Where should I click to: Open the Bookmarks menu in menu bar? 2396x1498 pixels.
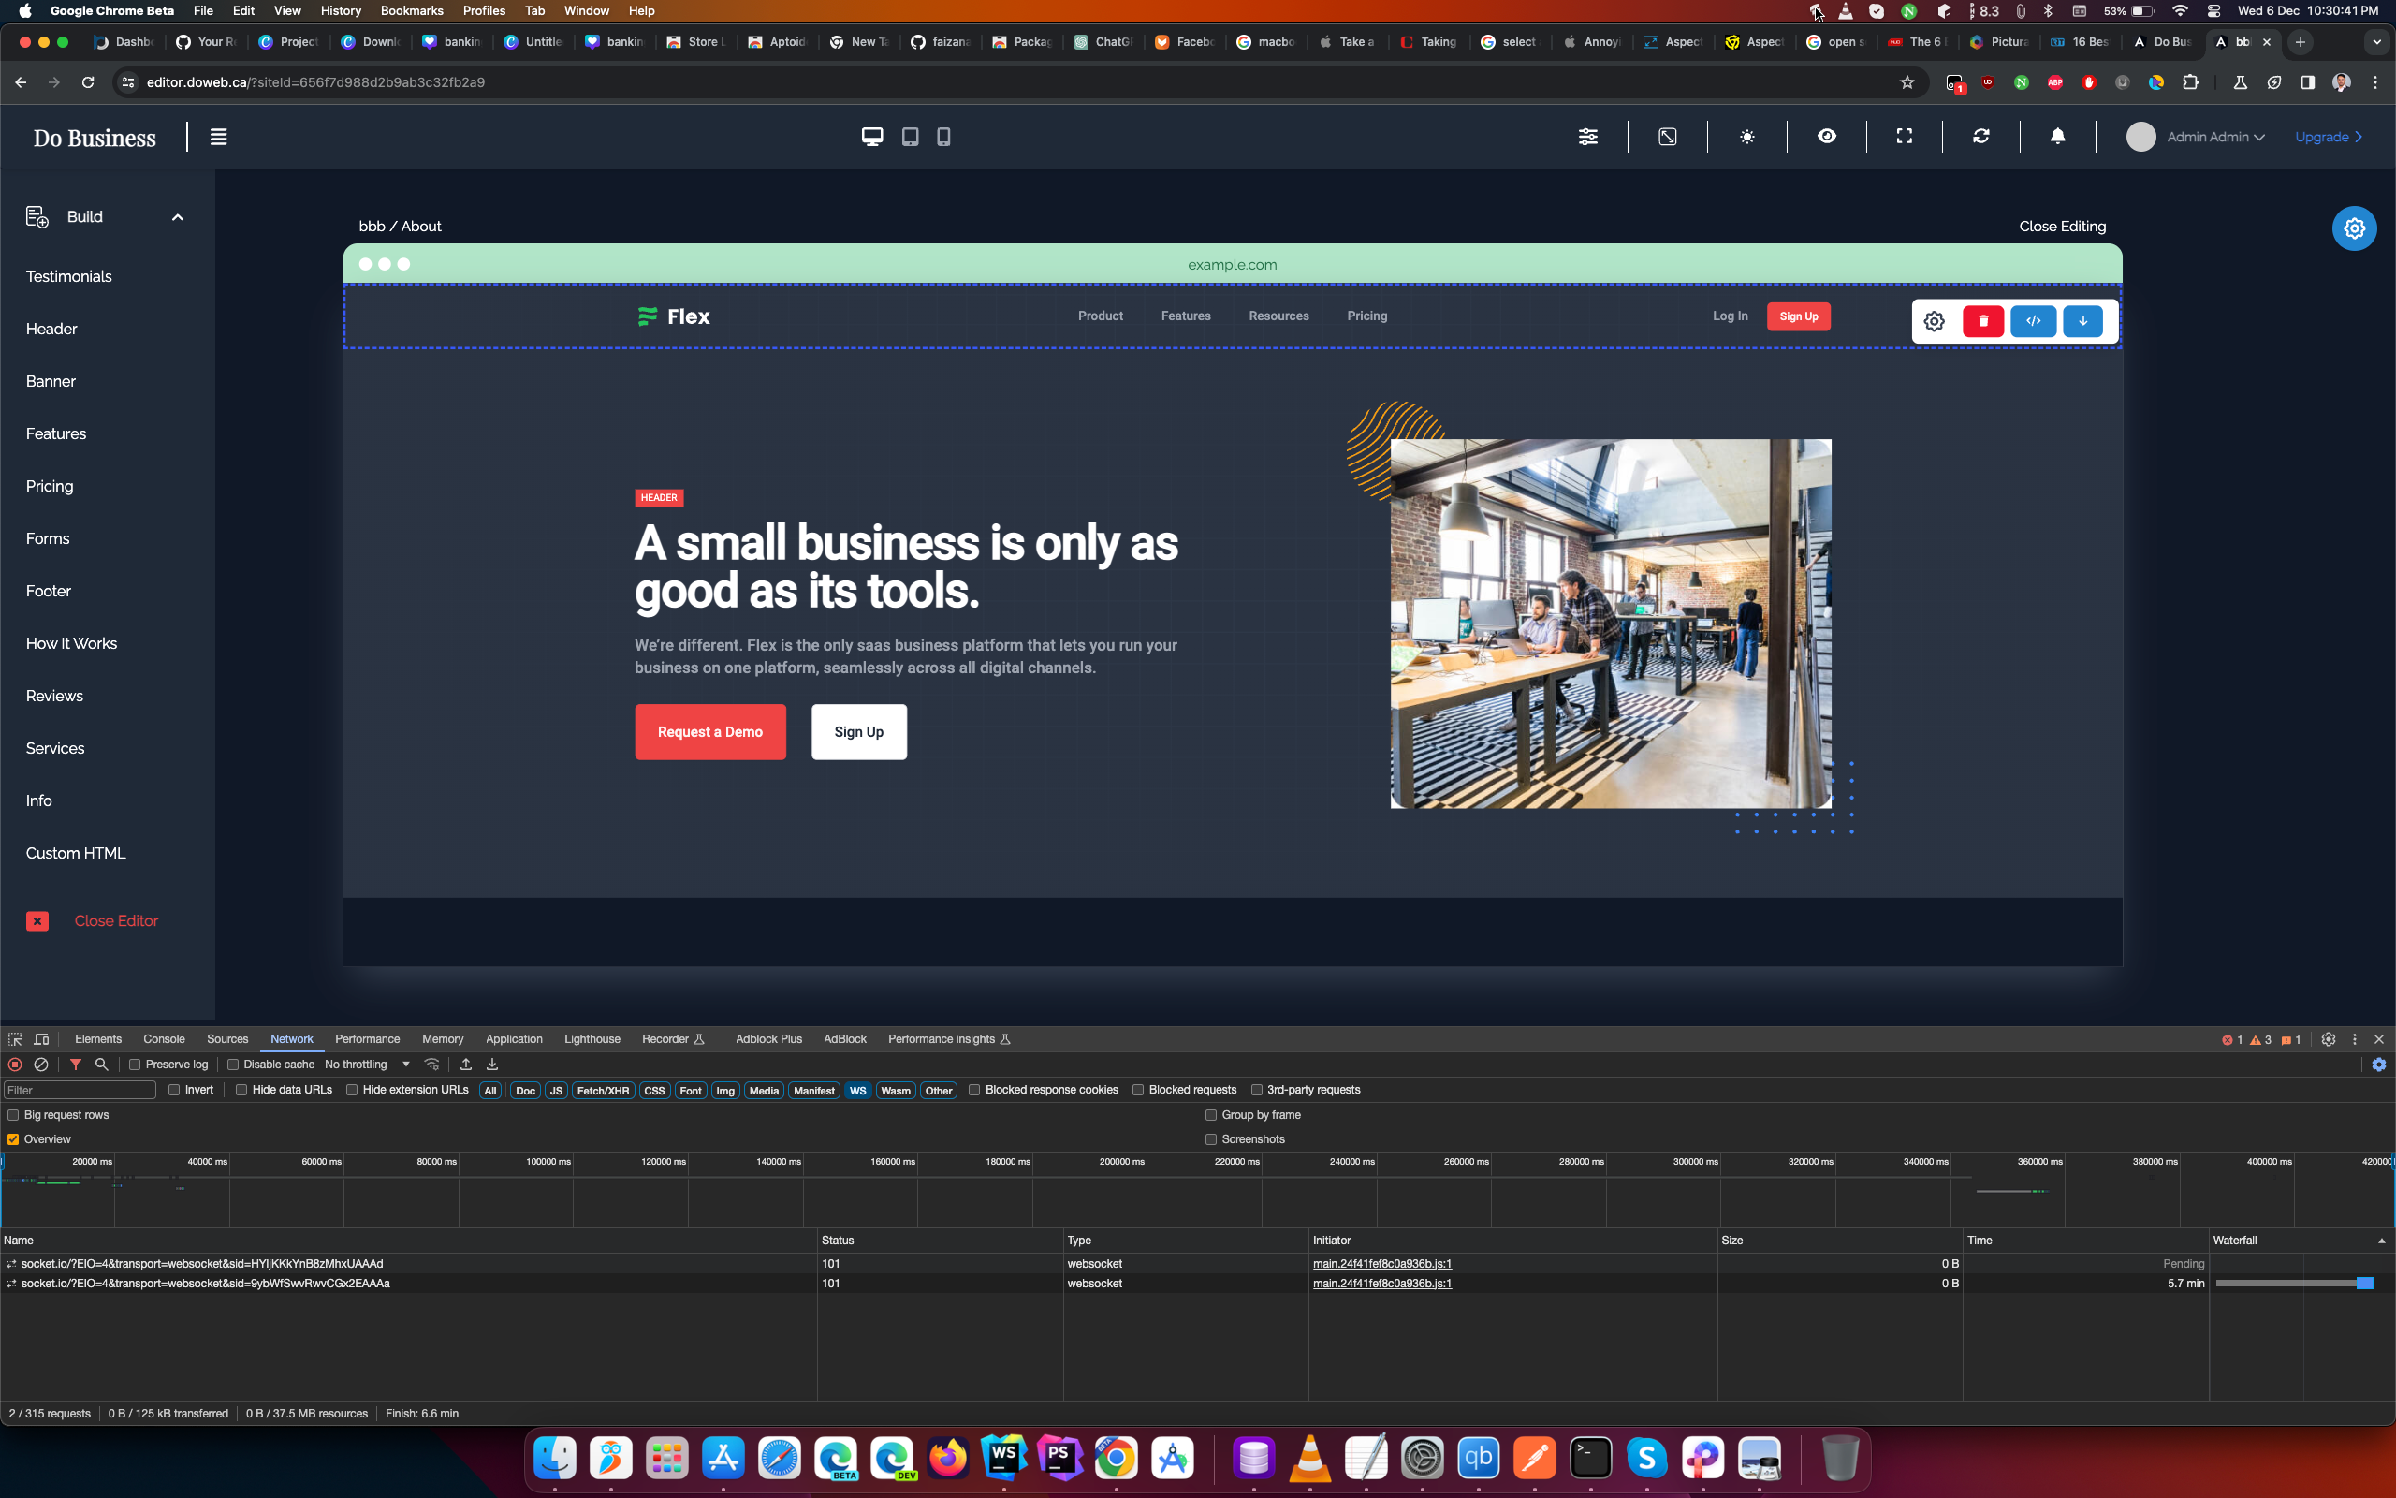point(411,11)
